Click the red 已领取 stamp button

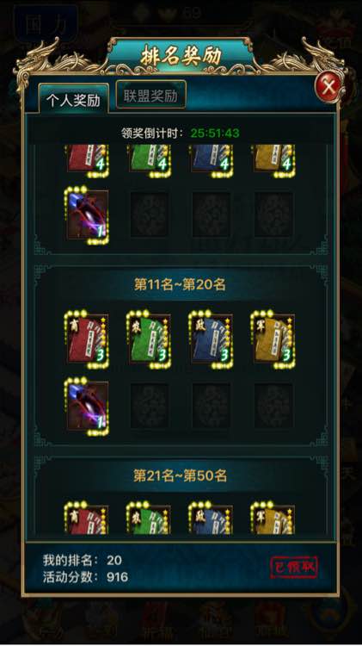click(x=294, y=568)
